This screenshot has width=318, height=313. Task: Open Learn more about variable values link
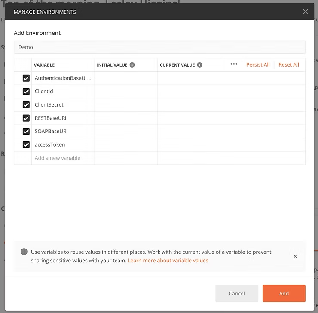coord(168,261)
